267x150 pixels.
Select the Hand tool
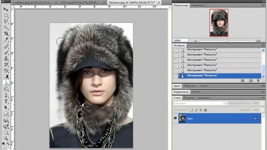tap(6, 132)
